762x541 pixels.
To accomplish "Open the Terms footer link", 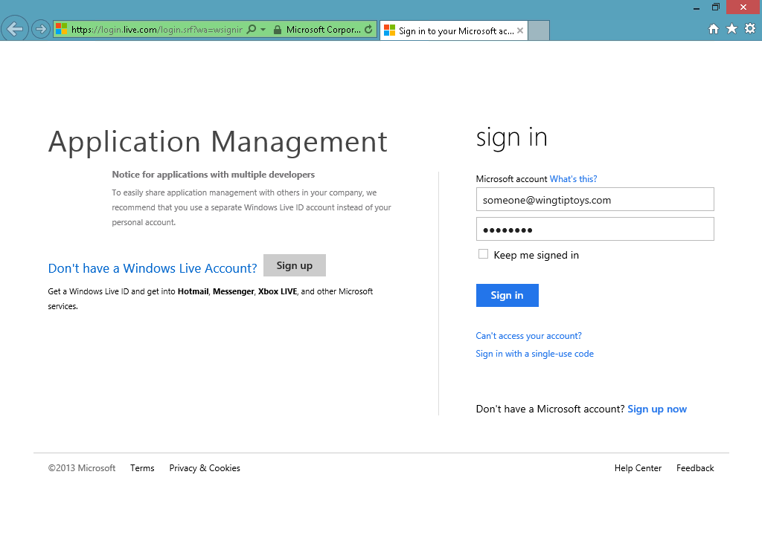I will 142,468.
